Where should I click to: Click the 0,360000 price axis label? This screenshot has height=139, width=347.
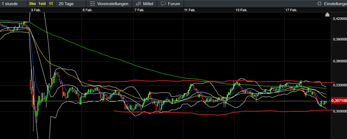point(340,62)
